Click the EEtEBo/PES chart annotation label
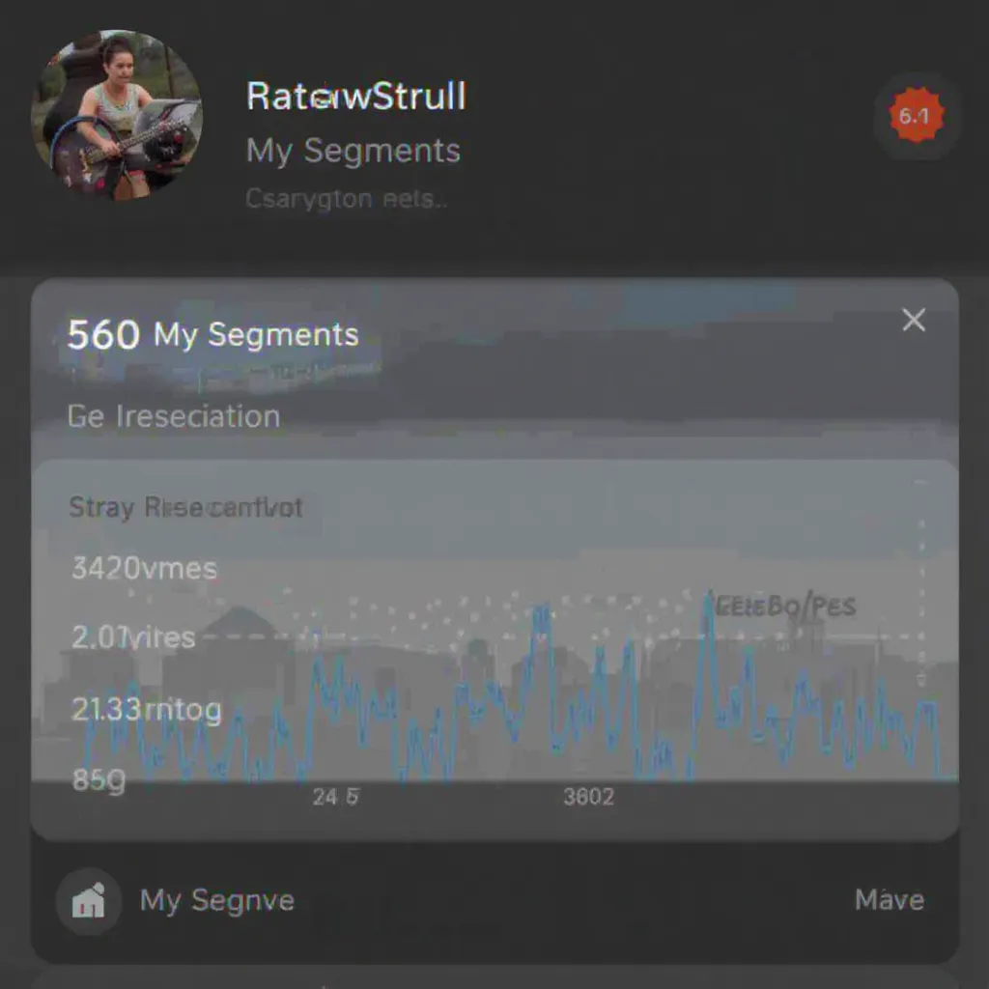This screenshot has width=989, height=989. 786,607
